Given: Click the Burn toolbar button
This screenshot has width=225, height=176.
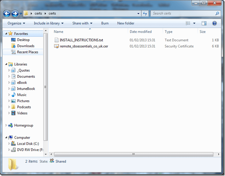Looking at the screenshot, I should pos(105,23).
